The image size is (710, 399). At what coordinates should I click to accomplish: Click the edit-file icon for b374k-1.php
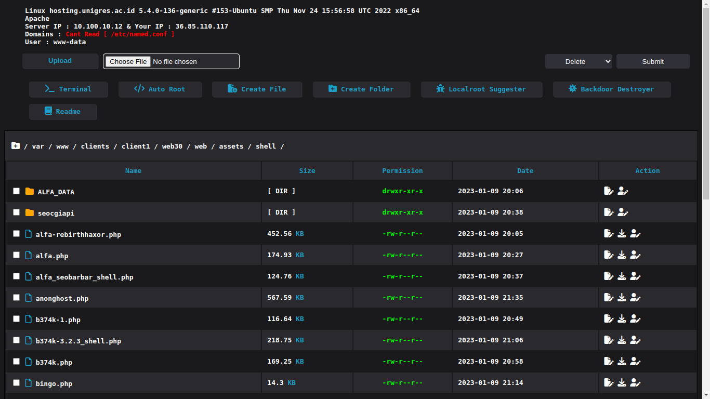tap(609, 319)
